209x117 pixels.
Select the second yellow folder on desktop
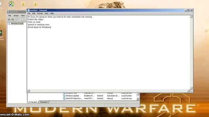(x=35, y=4)
